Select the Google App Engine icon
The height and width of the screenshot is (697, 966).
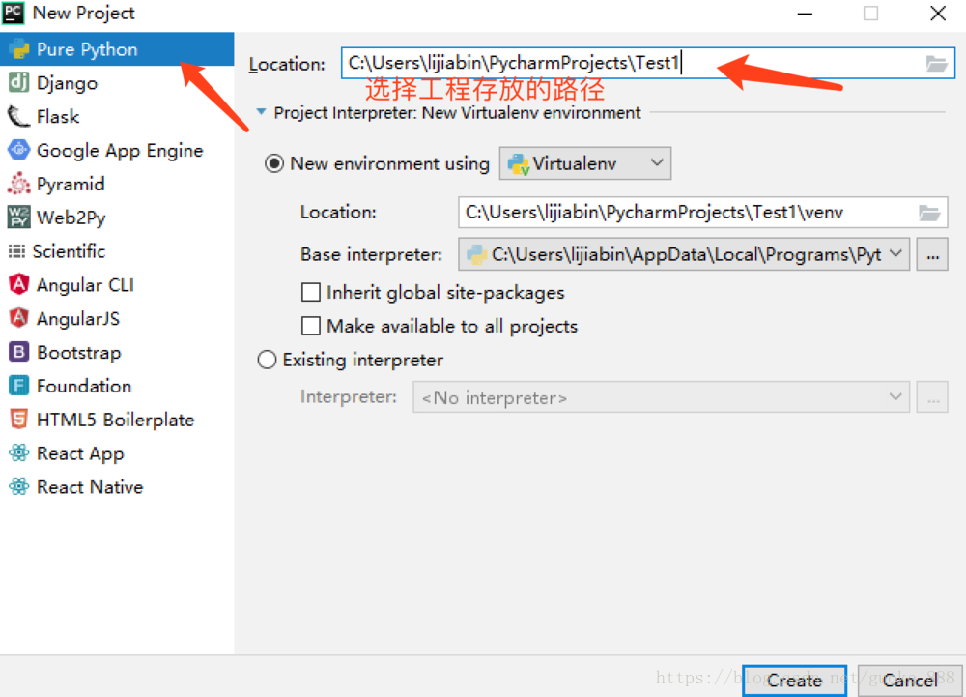18,149
